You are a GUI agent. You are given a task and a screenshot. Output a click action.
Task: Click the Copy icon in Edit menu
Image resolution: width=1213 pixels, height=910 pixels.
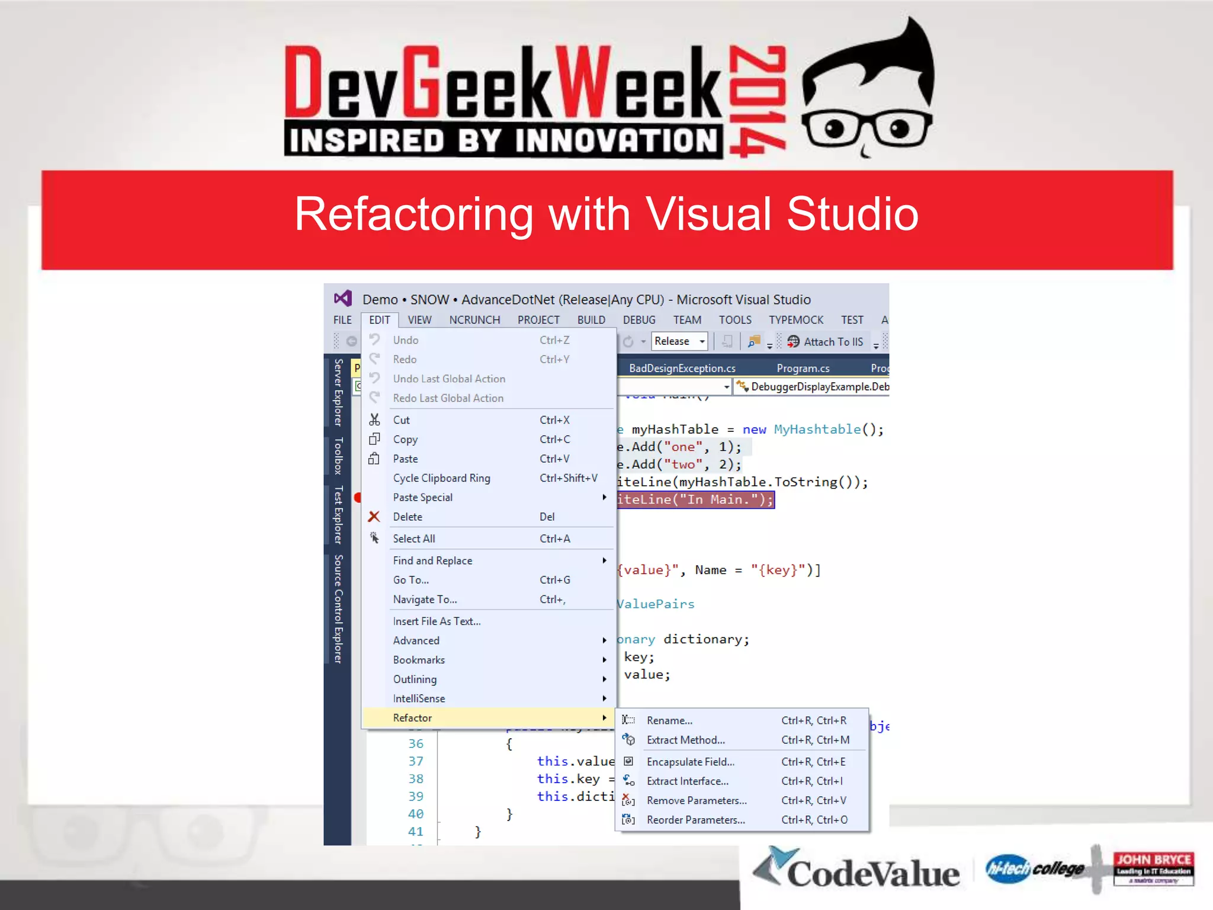(374, 439)
